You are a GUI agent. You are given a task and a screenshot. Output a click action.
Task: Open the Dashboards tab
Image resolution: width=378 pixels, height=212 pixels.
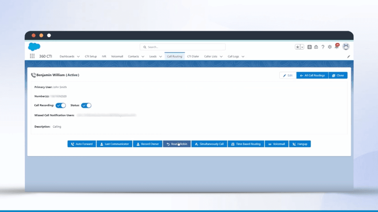pos(67,56)
